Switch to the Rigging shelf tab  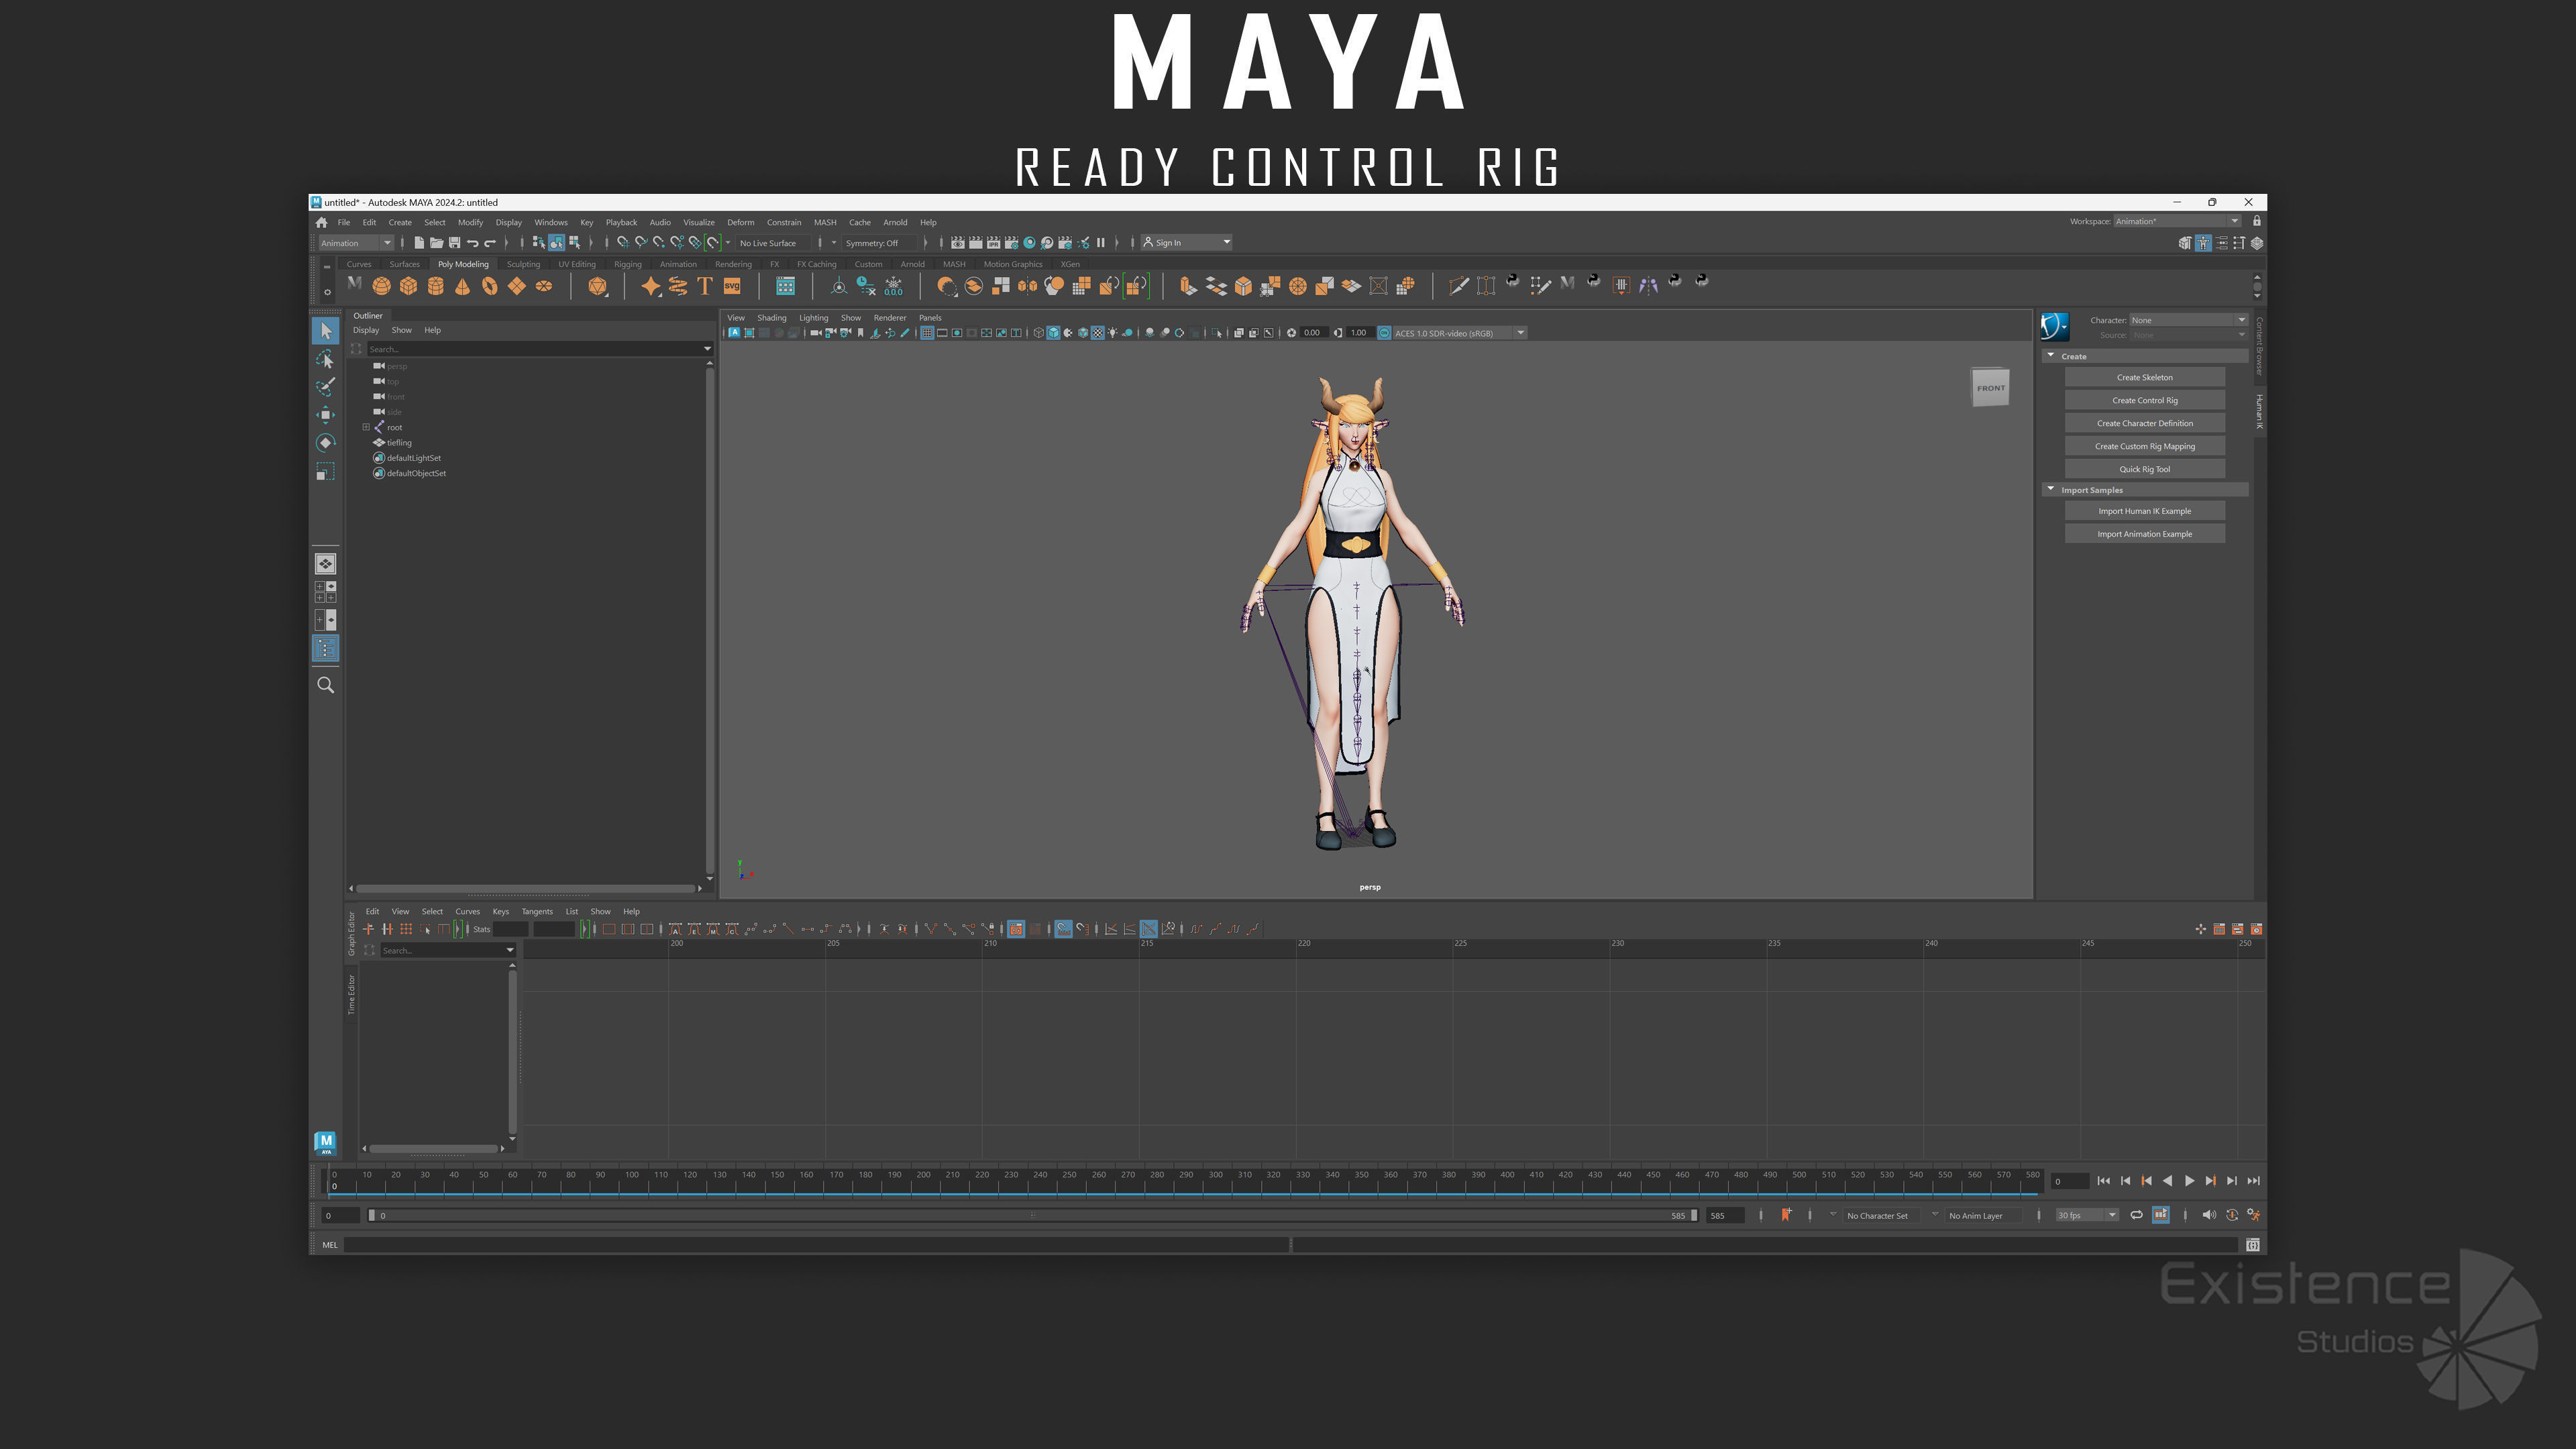pyautogui.click(x=627, y=264)
